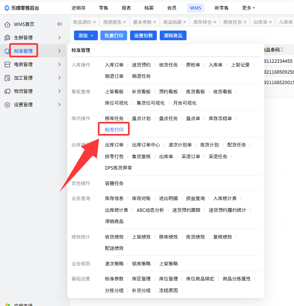This screenshot has height=306, width=294.
Task: Click the 加工管理 sidebar icon
Action: click(7, 78)
